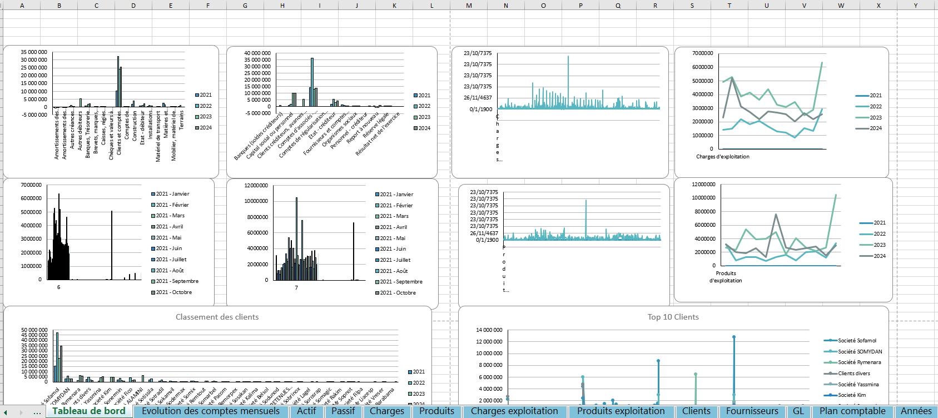The height and width of the screenshot is (418, 938).
Task: Click the 'Classement des clients' chart title
Action: [217, 317]
